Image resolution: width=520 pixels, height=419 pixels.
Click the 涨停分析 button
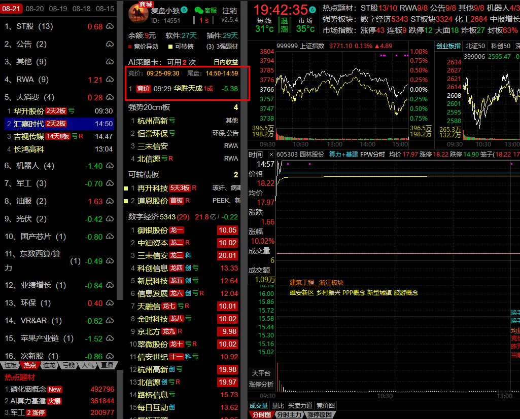[261, 384]
